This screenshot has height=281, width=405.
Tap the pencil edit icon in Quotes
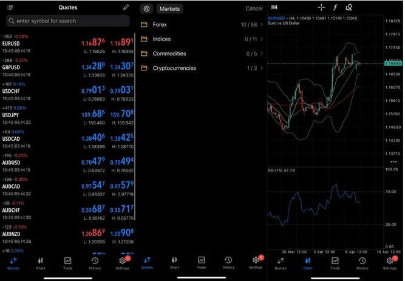pos(126,7)
